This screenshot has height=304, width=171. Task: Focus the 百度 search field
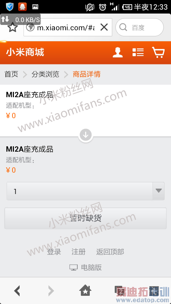click(140, 27)
